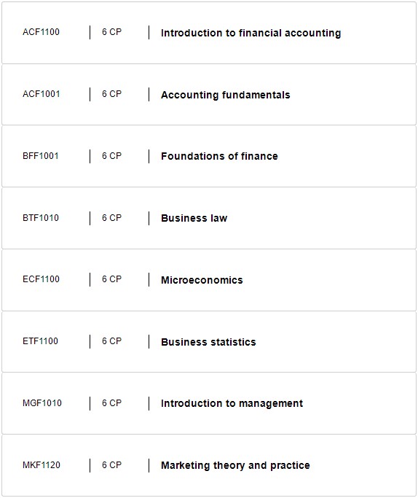Screen dimensions: 418x498
Task: Select the BTF1010 unit code
Action: point(41,218)
